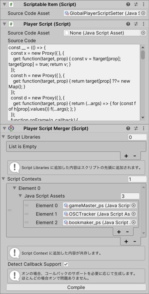Remove element from Script Contexts list
Screen dimensions: 149x294
[135, 241]
